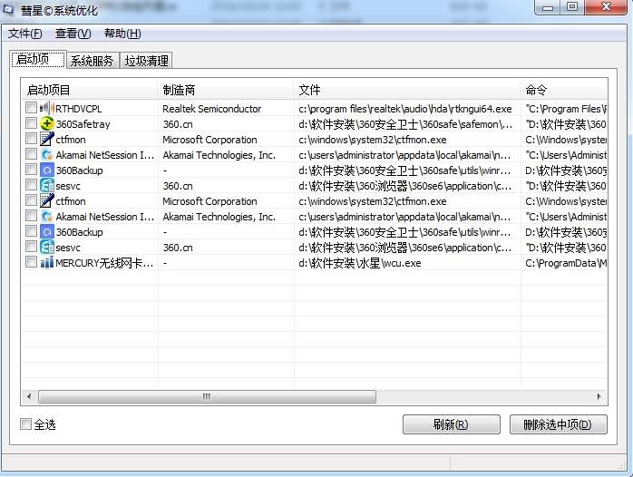Click the scrollbar left arrow
The width and height of the screenshot is (633, 477).
[x=29, y=396]
